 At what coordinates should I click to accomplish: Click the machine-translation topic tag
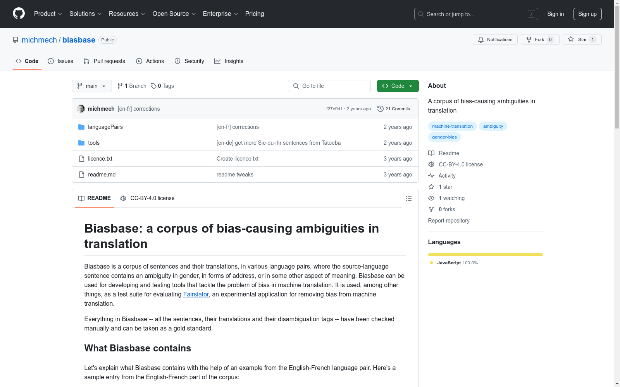(453, 126)
